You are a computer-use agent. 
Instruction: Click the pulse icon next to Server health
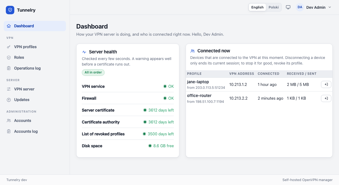coord(84,52)
